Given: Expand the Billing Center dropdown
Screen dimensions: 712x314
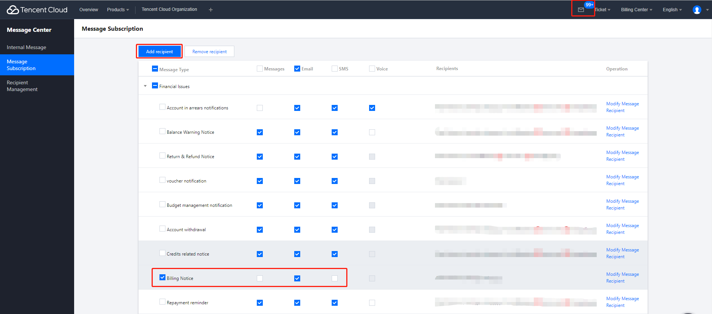Looking at the screenshot, I should click(x=636, y=10).
